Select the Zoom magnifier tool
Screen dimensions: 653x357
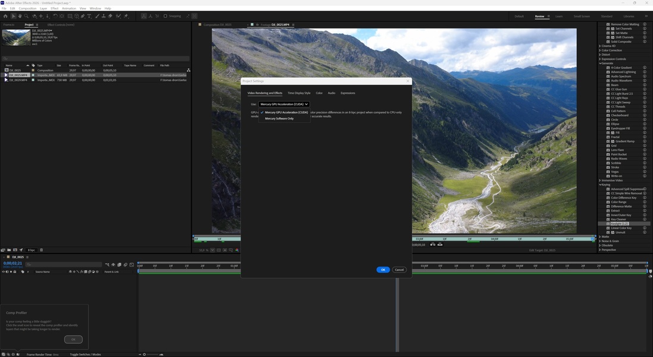(26, 16)
